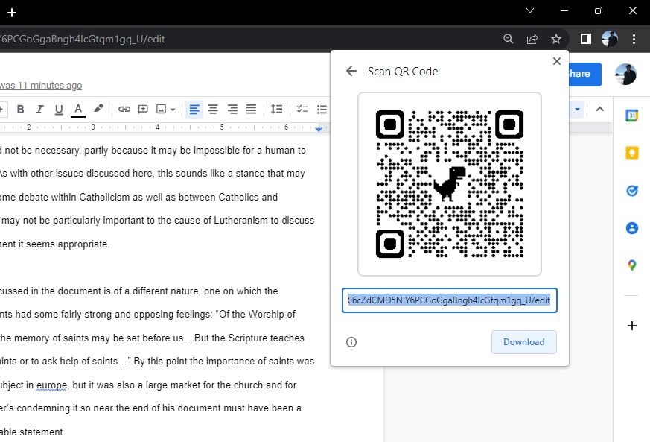Viewport: 650px width, 442px height.
Task: Apply justified alignment
Action: coord(251,109)
